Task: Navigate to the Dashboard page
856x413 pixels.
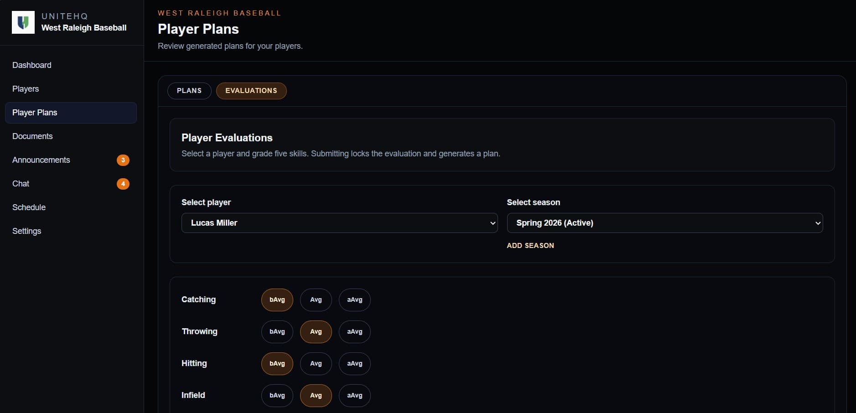Action: [x=31, y=65]
